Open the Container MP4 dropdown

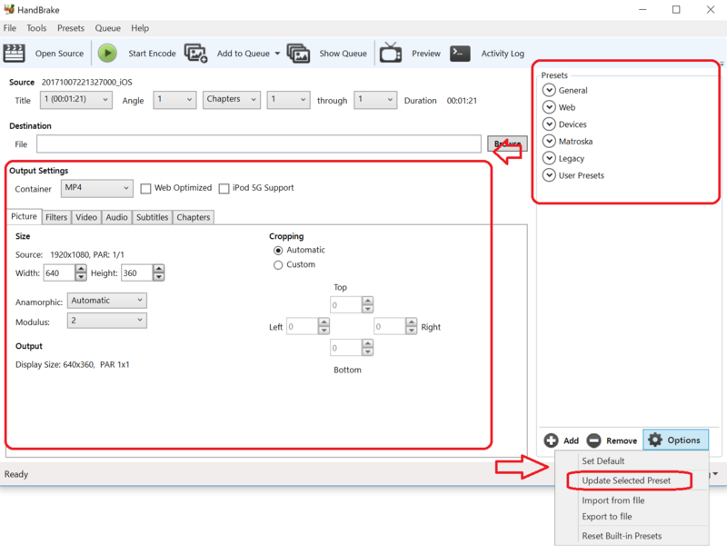pos(97,188)
